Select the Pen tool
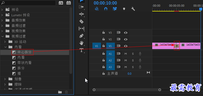 coord(81,36)
